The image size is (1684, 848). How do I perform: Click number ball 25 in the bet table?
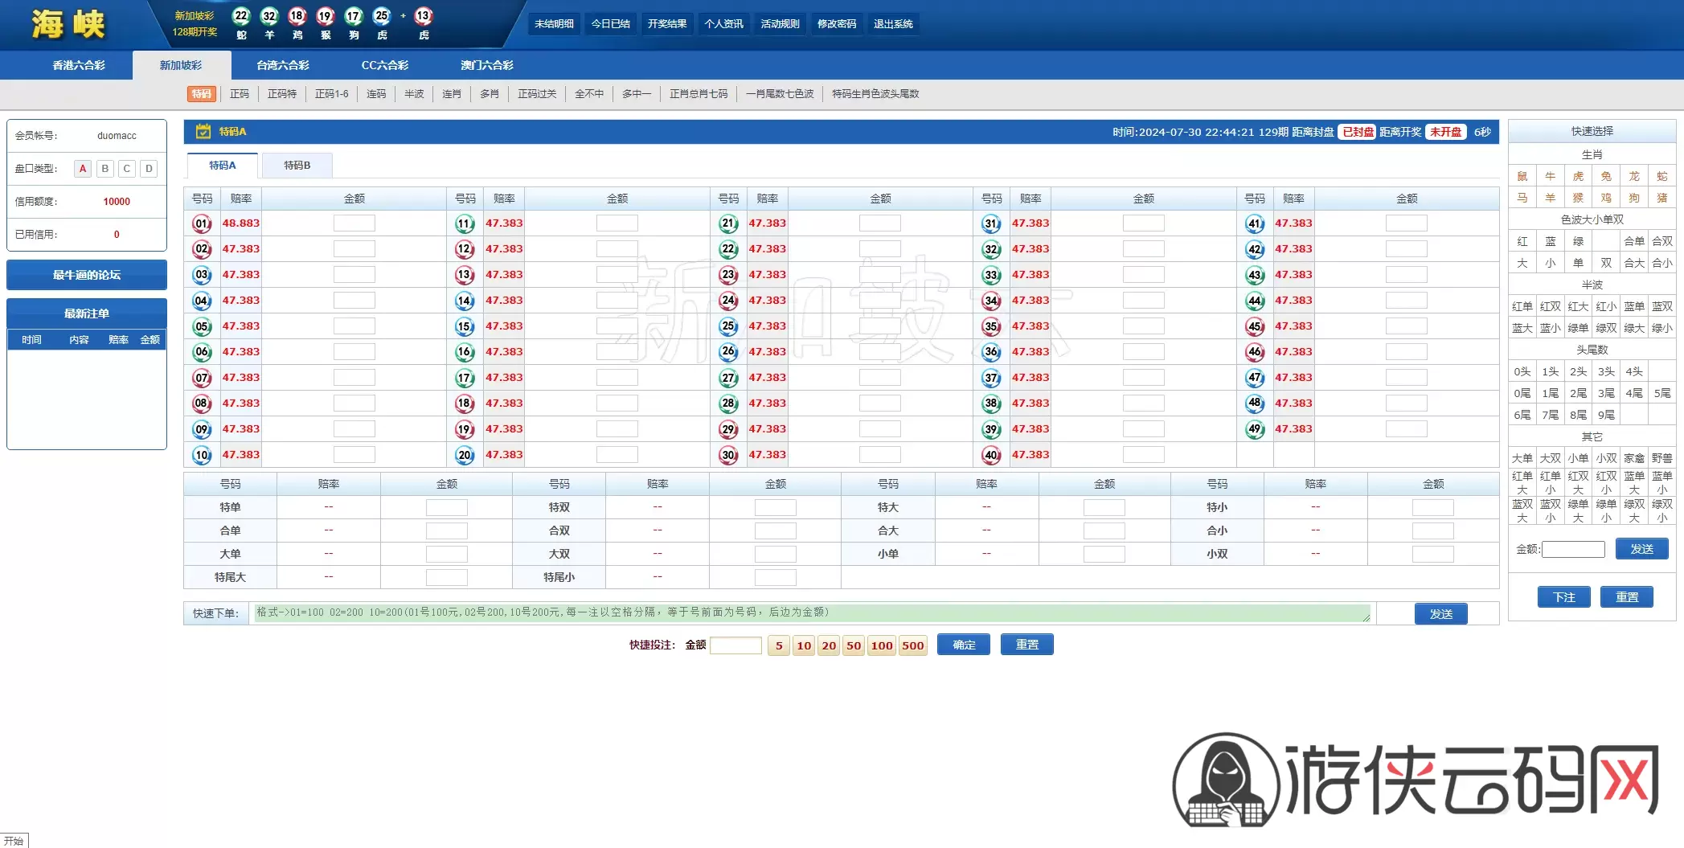tap(728, 326)
